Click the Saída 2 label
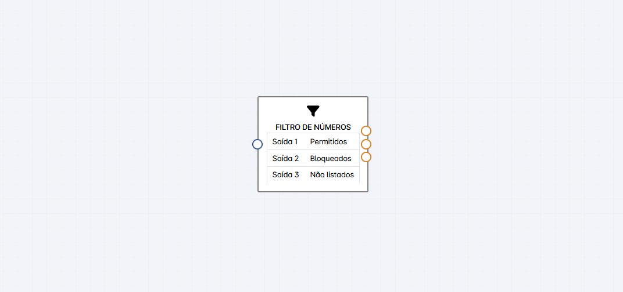This screenshot has width=623, height=292. tap(285, 159)
